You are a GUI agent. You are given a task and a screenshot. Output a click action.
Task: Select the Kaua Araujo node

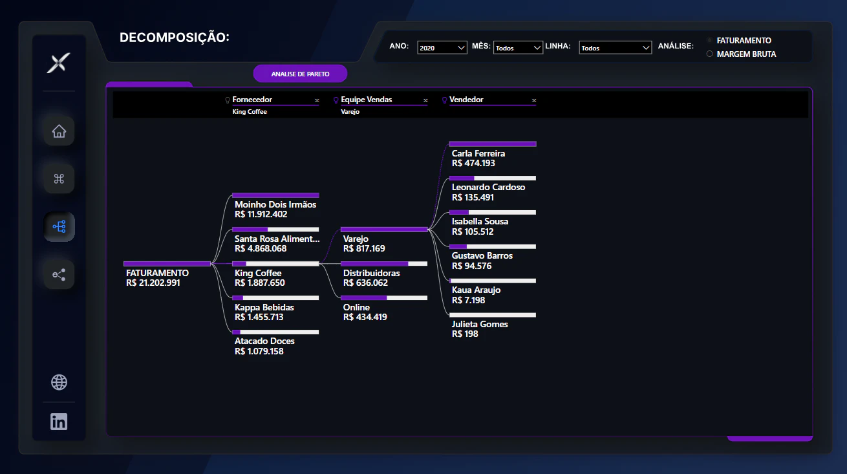tap(493, 291)
